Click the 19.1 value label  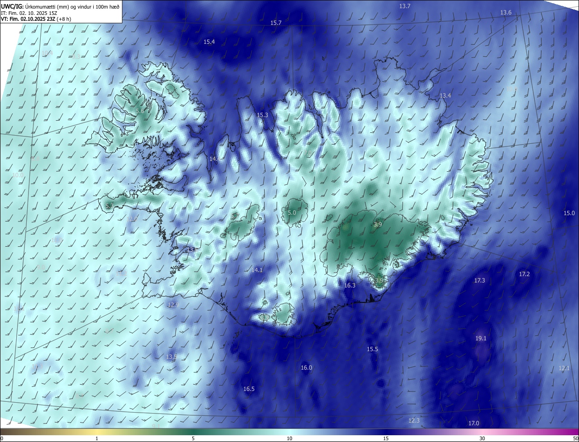(481, 339)
